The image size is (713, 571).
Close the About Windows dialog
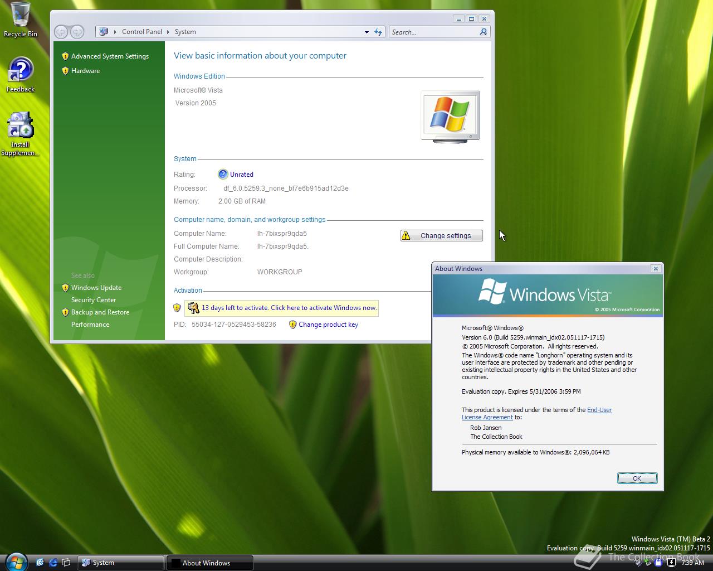[x=656, y=269]
